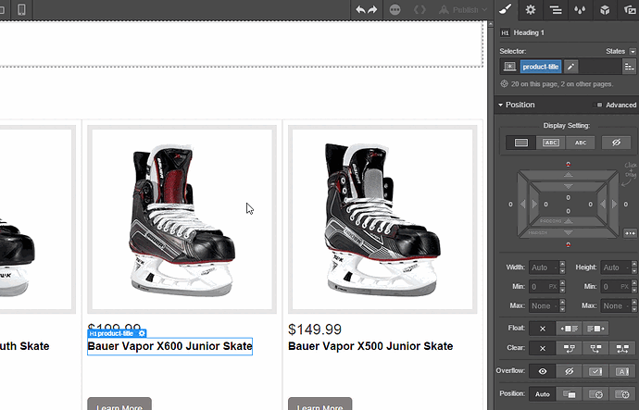Click Learn More under X500 skate

tap(319, 404)
